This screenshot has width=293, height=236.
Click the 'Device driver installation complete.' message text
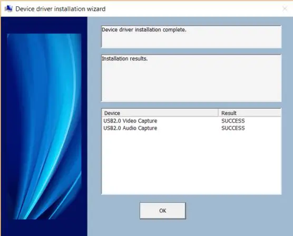tap(144, 30)
